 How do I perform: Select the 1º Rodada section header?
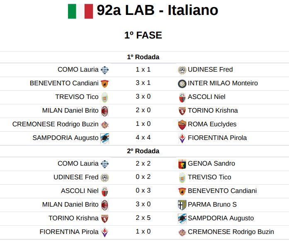[x=143, y=57]
